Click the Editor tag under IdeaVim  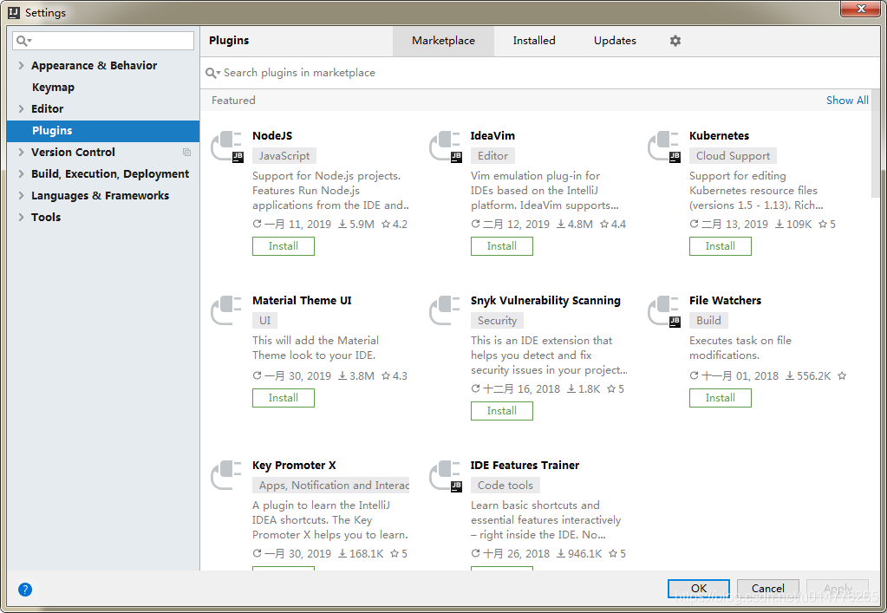(x=492, y=155)
